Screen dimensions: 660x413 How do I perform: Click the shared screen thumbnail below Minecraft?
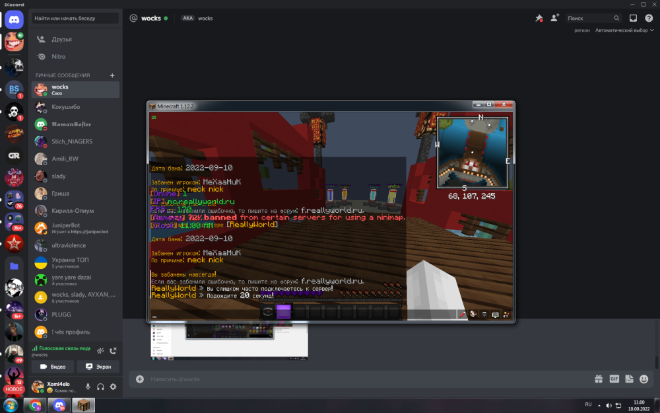pos(229,342)
